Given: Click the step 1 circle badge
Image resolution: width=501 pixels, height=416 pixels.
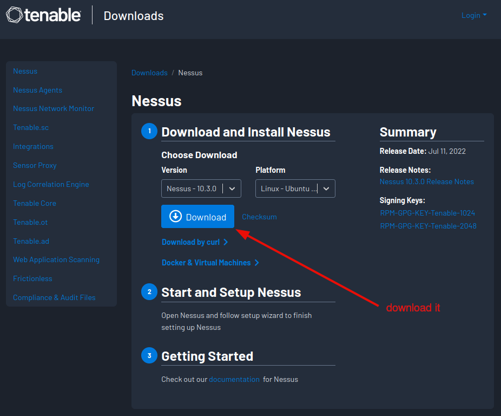Looking at the screenshot, I should (149, 131).
